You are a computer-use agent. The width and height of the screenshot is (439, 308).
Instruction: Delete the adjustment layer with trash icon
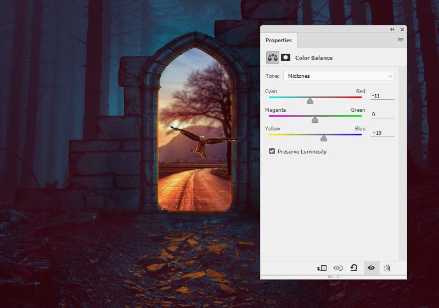[387, 268]
